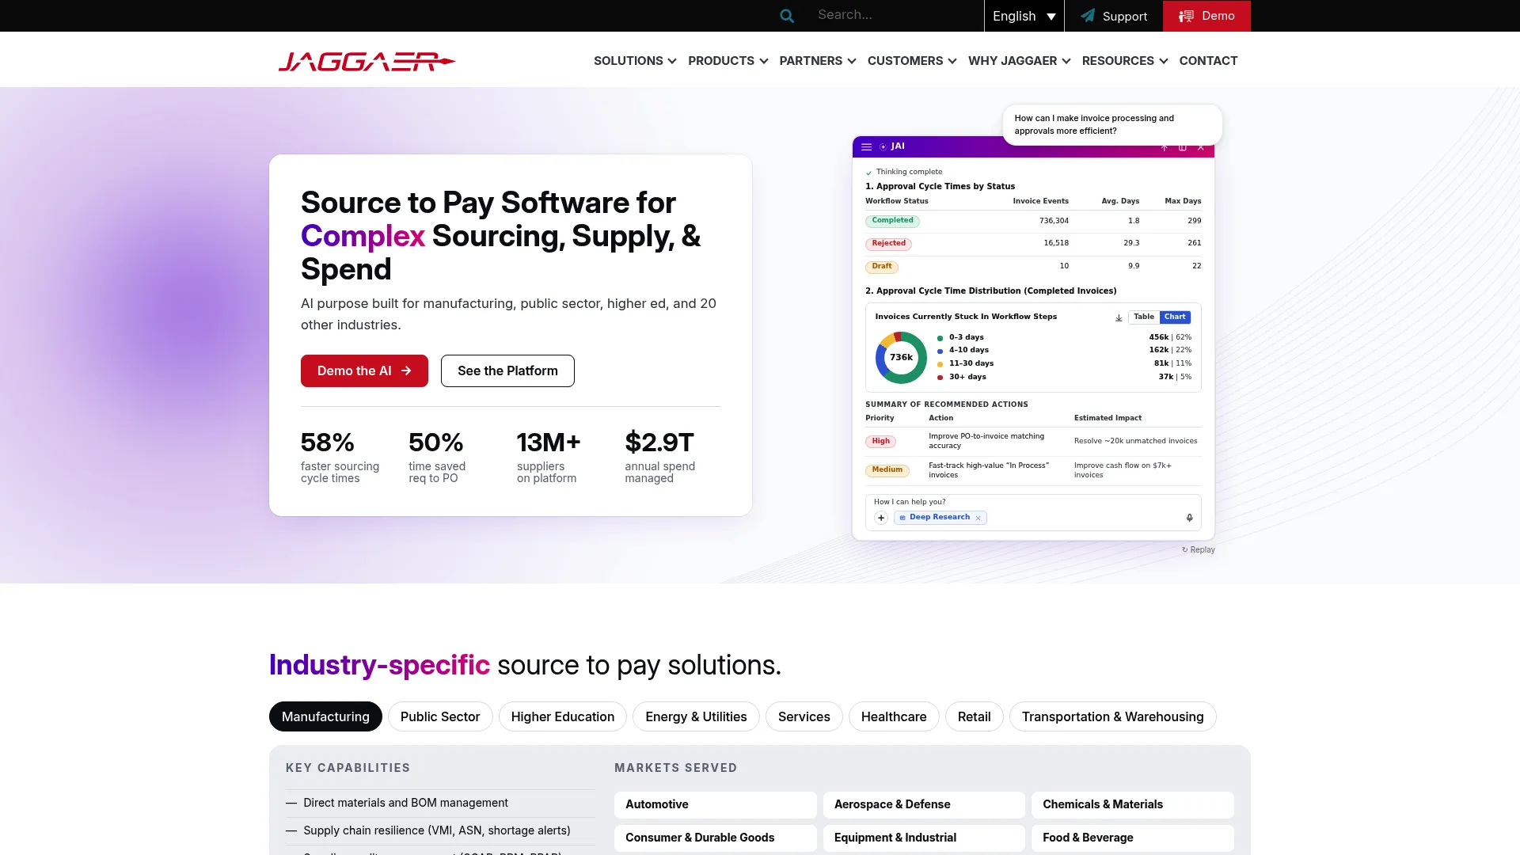Expand the CUSTOMERS menu
Screen dimensions: 1520x855
912,61
